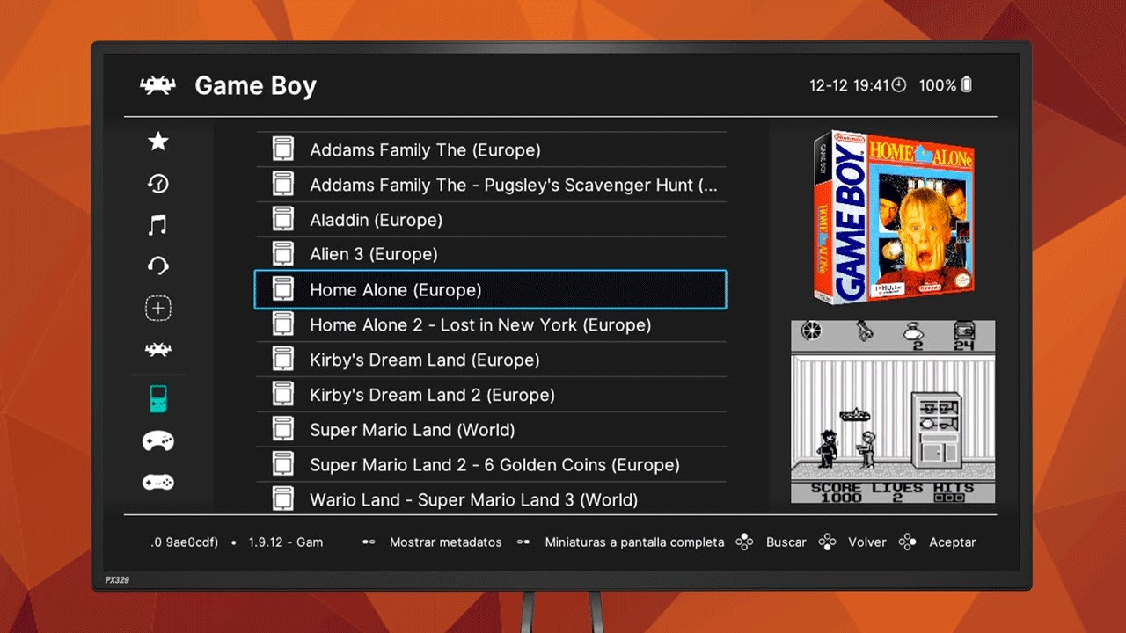This screenshot has width=1126, height=633.
Task: Open the round gamepad playlist icon
Action: pos(158,440)
